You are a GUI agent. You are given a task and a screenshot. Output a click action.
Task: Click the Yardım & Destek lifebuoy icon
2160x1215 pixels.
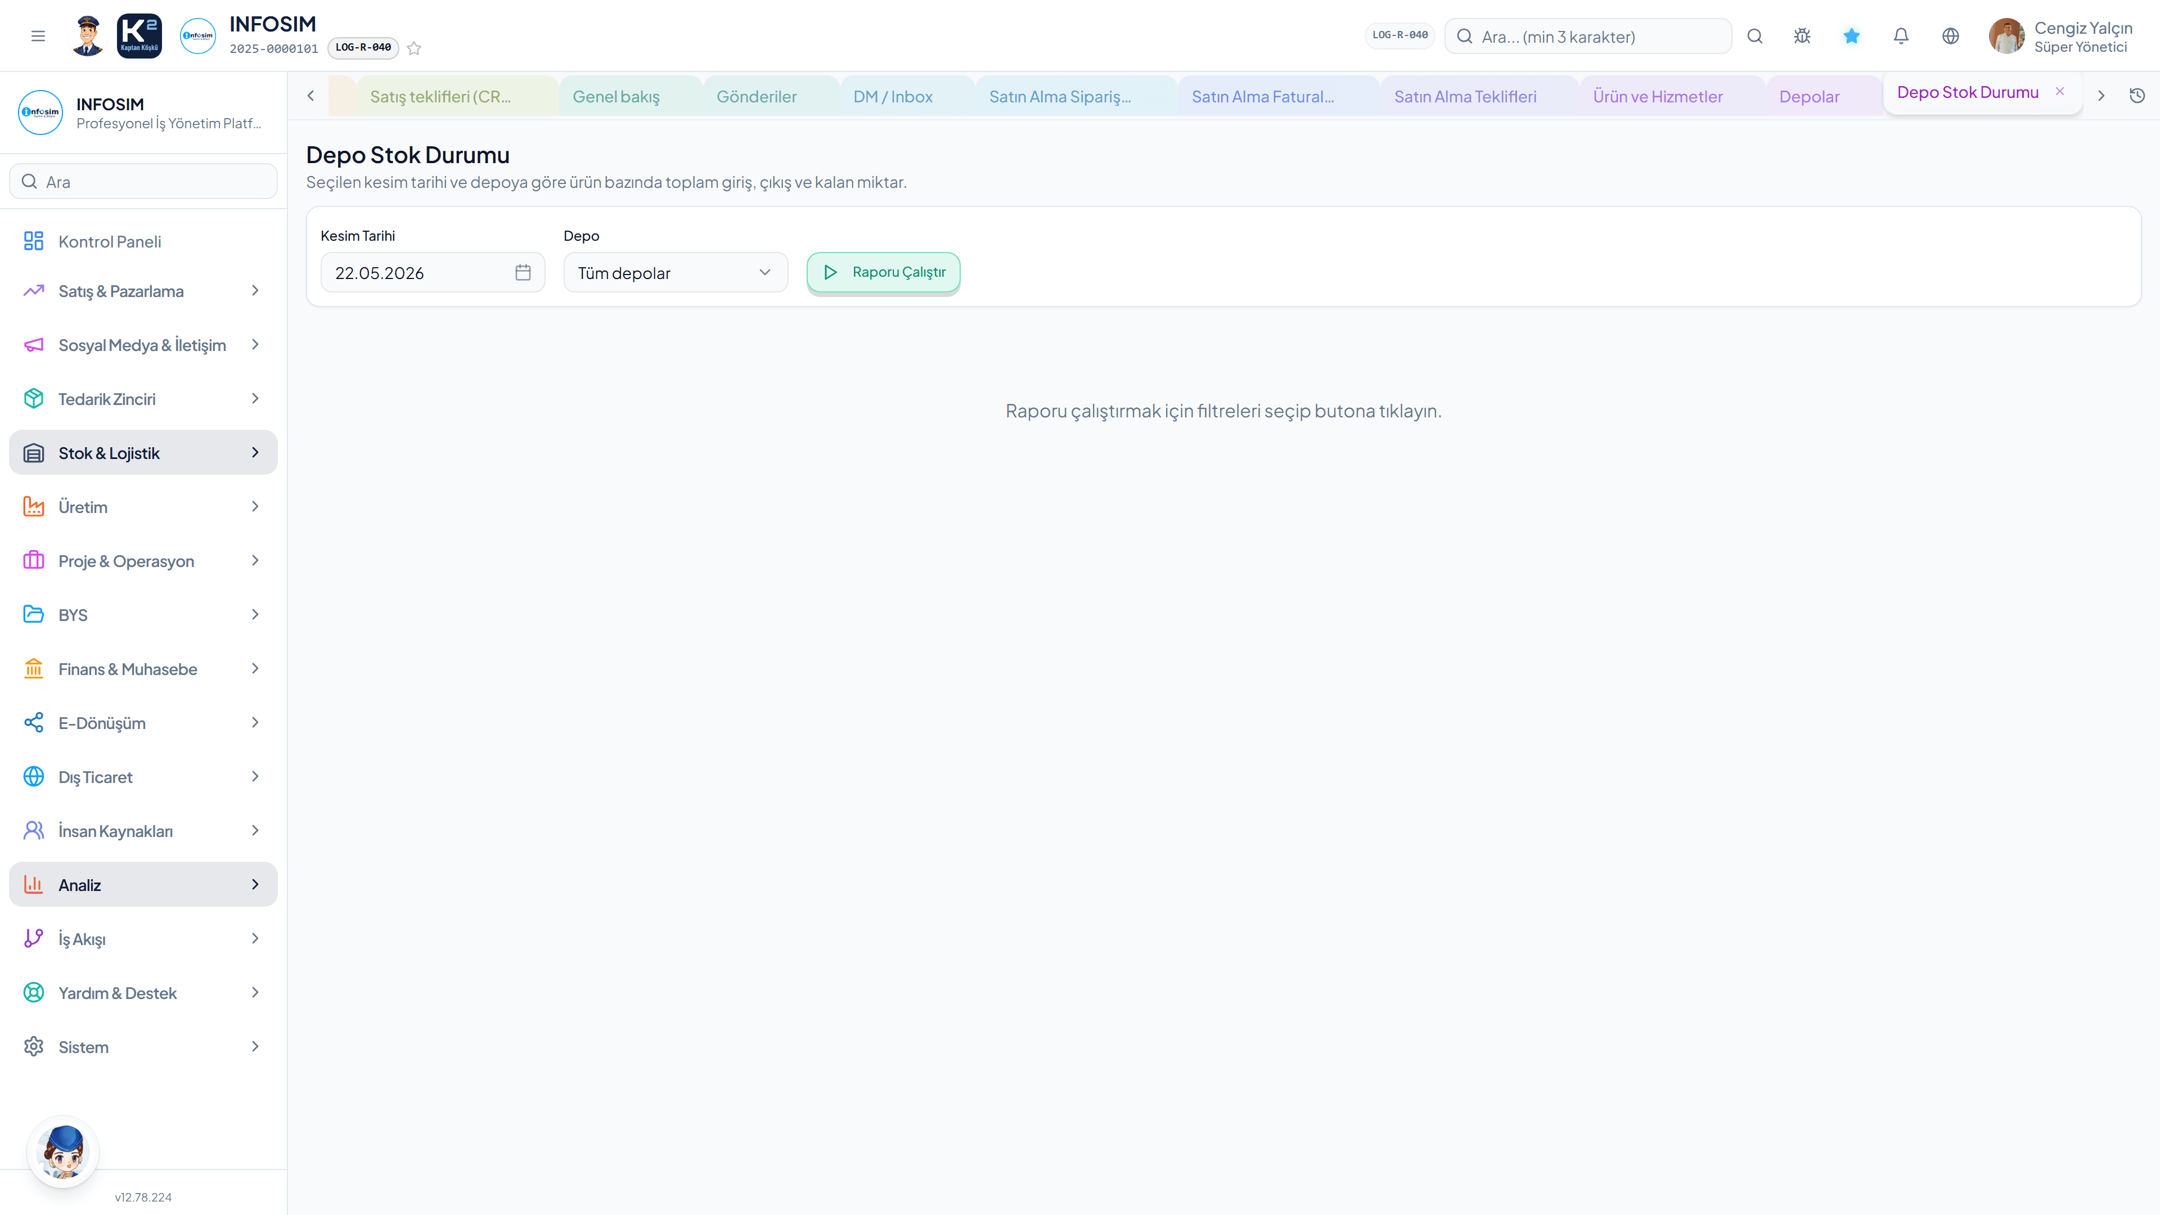tap(34, 993)
